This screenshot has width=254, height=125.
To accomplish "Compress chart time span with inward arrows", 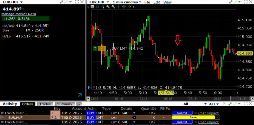I will (129, 7).
